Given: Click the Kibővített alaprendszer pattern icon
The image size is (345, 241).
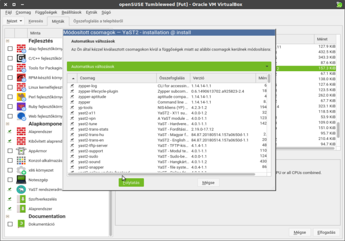Looking at the screenshot, I should (21, 141).
